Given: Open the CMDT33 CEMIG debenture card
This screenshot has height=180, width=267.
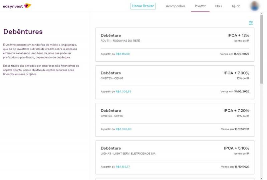Looking at the screenshot, I should click(175, 82).
